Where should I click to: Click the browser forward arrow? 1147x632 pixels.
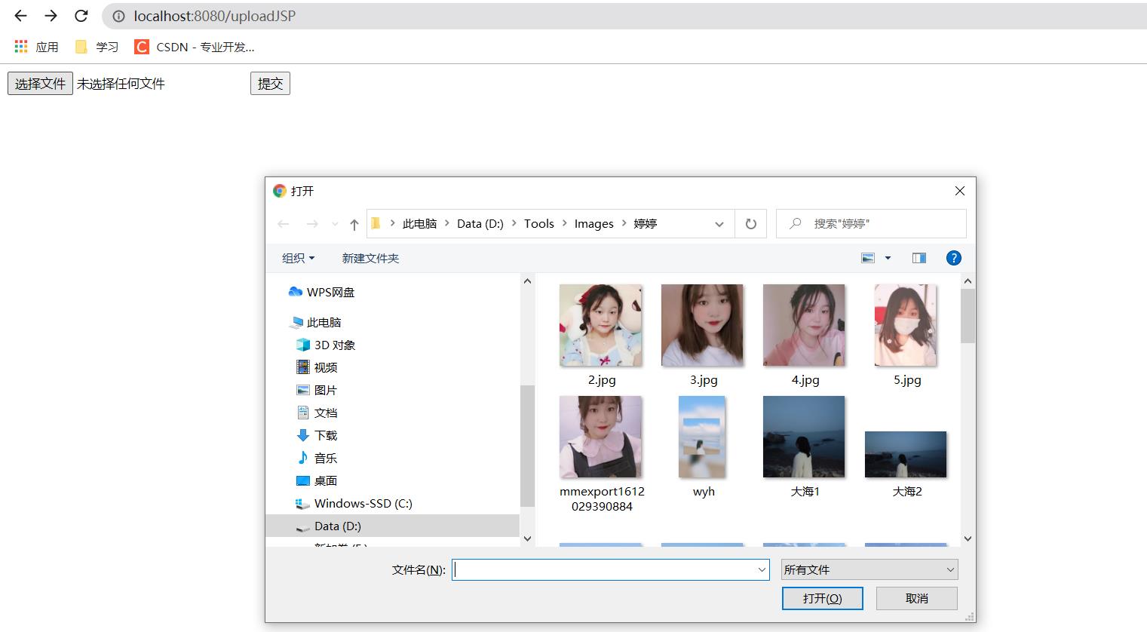[51, 16]
